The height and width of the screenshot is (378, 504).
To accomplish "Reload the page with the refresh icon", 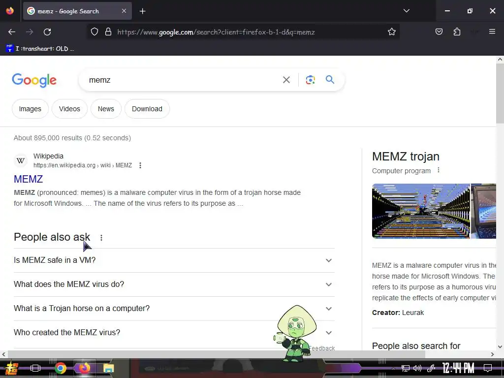I will tap(47, 32).
